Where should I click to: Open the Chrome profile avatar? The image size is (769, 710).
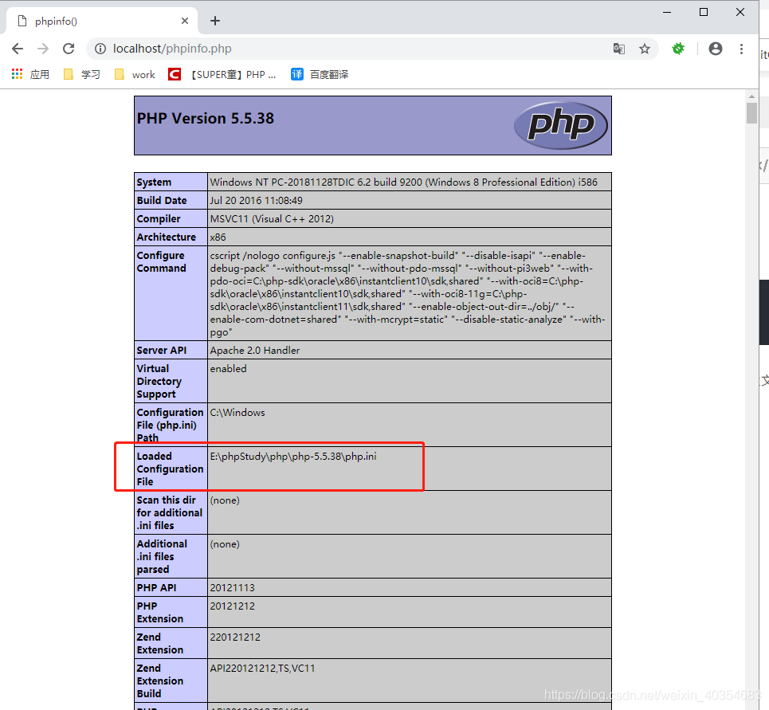tap(716, 49)
